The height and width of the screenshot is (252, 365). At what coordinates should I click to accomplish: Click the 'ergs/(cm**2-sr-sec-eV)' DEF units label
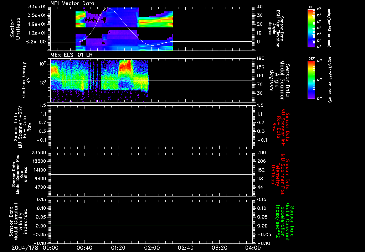[x=330, y=80]
